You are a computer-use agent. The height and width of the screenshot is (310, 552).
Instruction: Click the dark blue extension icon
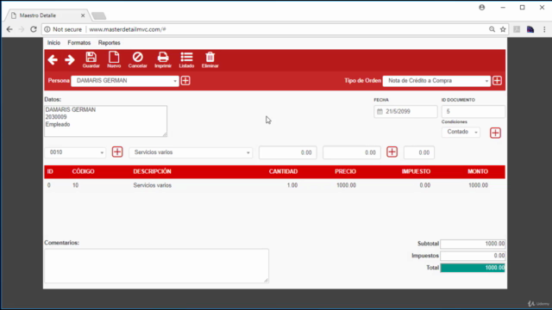(530, 29)
